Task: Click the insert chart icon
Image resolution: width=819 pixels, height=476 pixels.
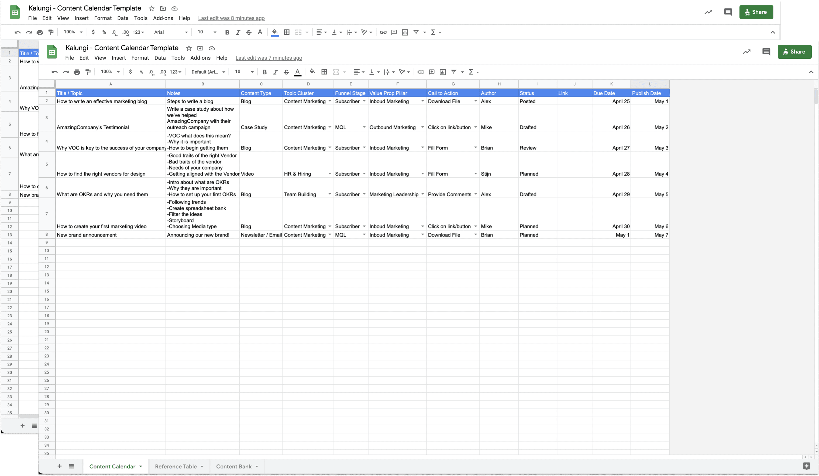Action: 442,72
